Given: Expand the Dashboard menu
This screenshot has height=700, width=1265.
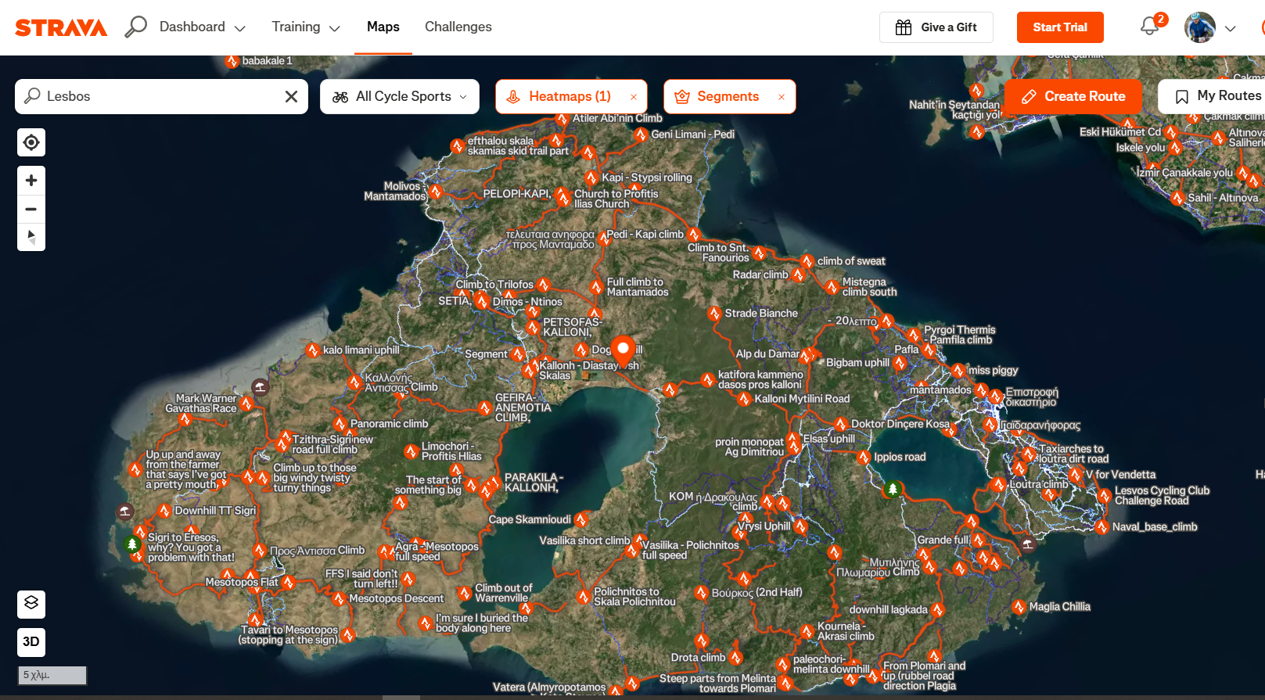Looking at the screenshot, I should (x=202, y=27).
